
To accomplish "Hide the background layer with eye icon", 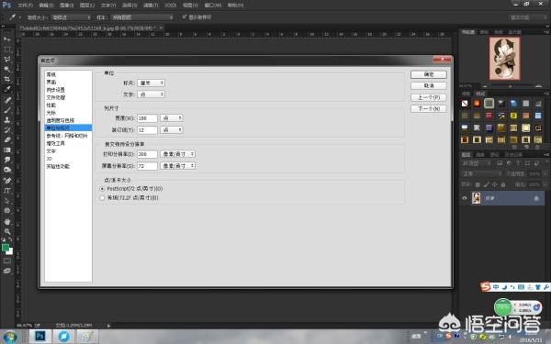I will 465,198.
